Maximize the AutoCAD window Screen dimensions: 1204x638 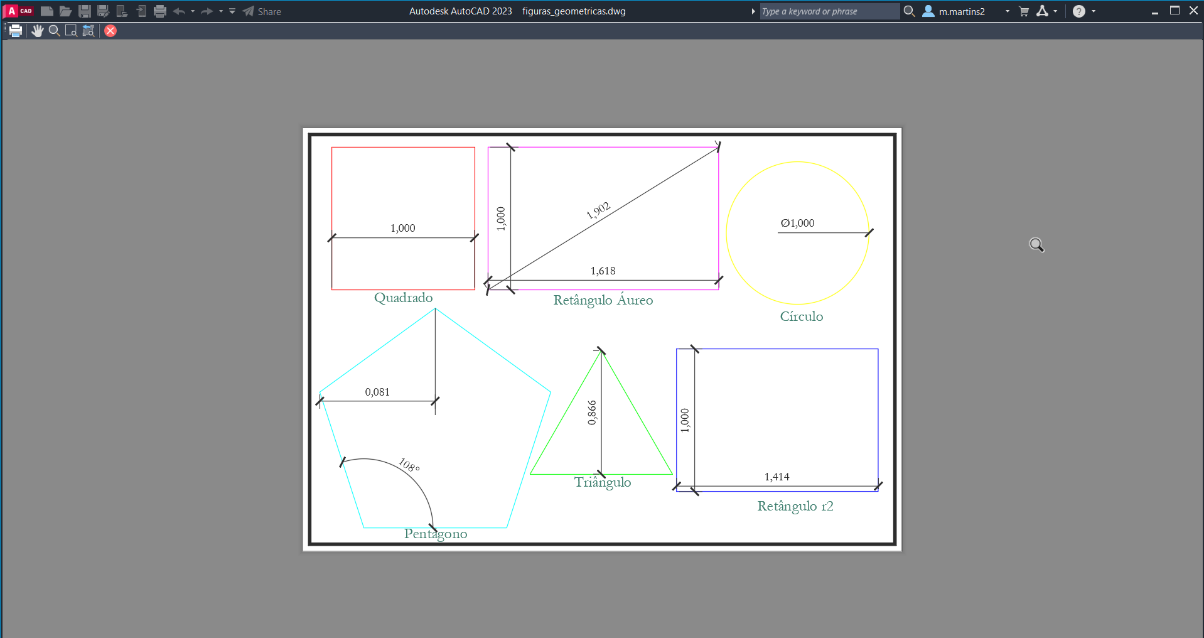(x=1174, y=11)
